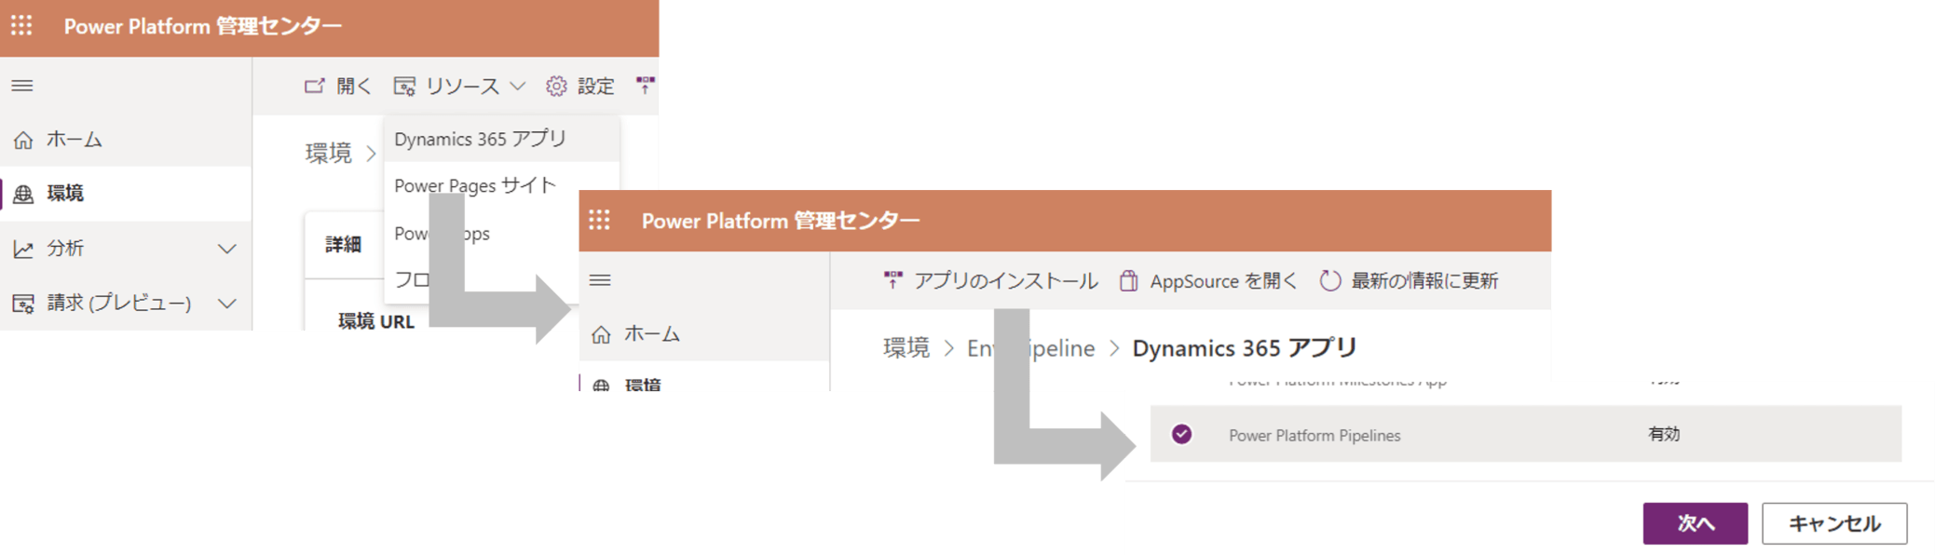The height and width of the screenshot is (555, 1935).
Task: Collapse navigation with hamburger icon in second window
Action: pos(600,279)
